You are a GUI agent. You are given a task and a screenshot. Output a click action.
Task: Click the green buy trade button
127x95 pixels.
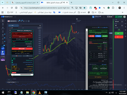[x=119, y=33]
